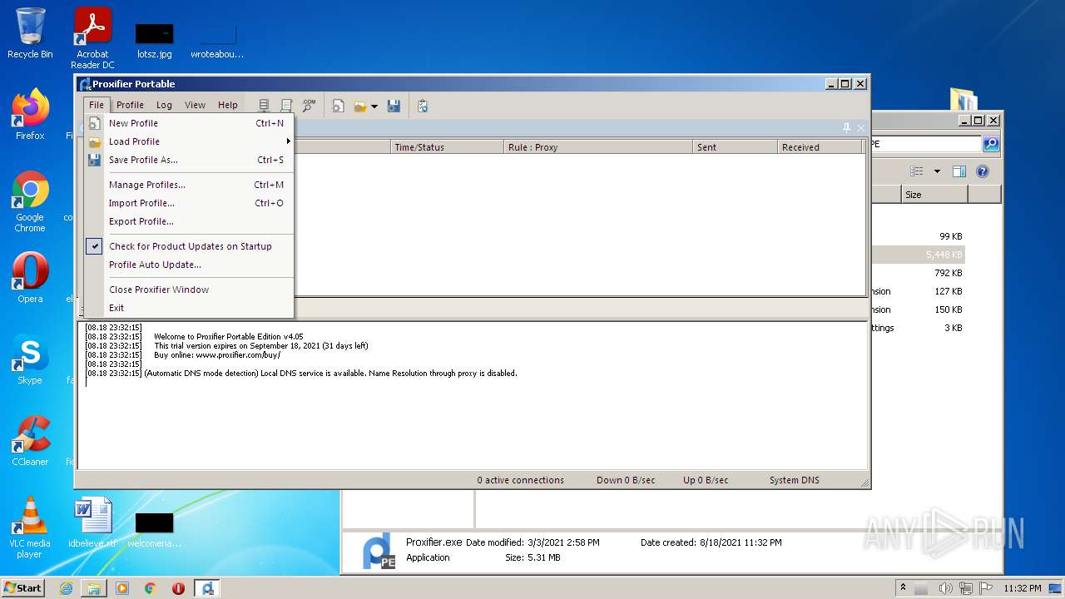Select the VLC media player desktop icon
Screen dimensions: 1065x599
tap(30, 527)
